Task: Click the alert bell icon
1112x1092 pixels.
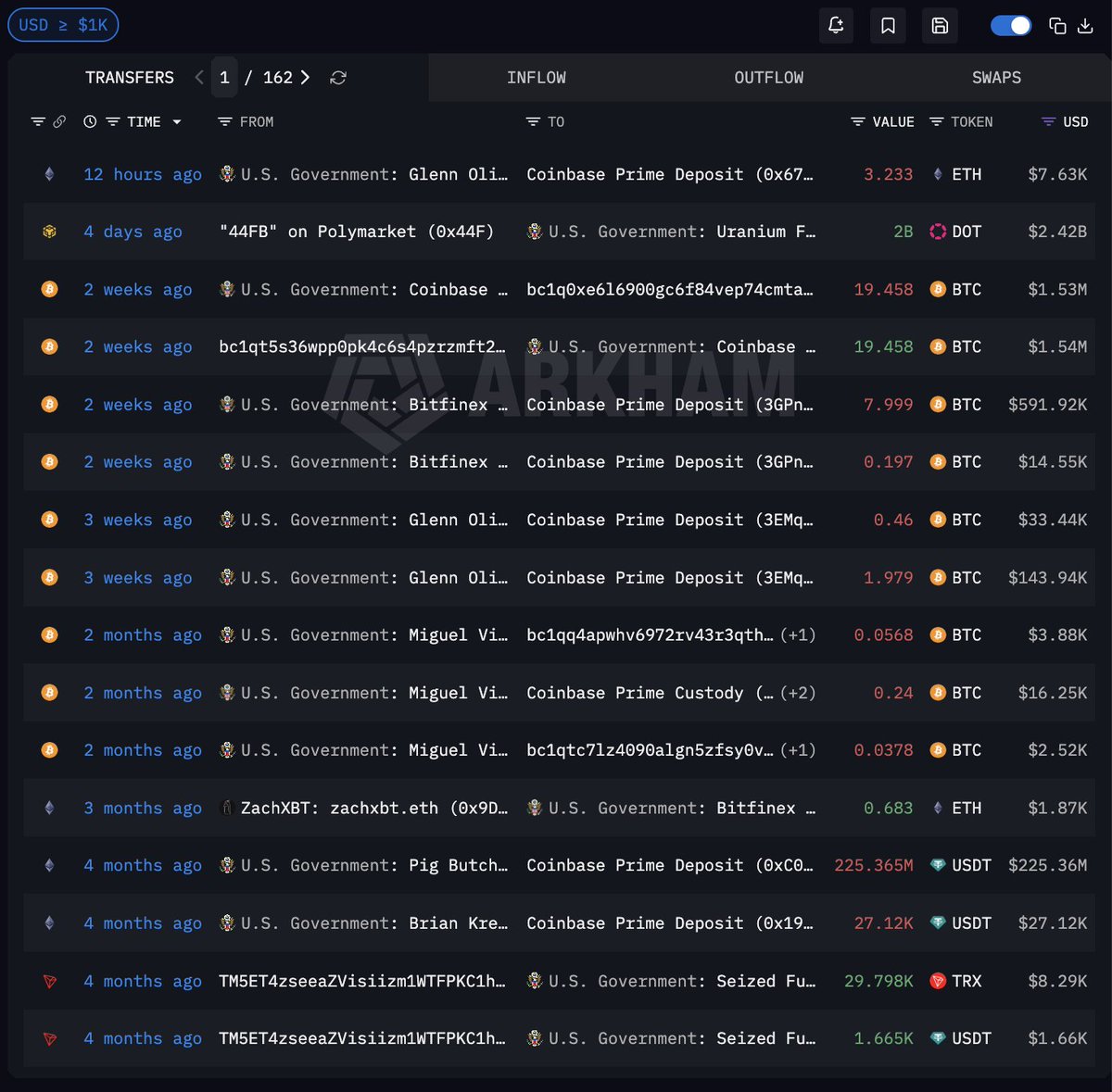Action: click(x=836, y=26)
